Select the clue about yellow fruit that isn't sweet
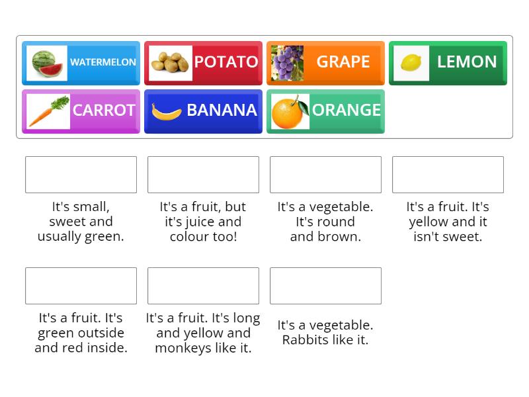 tap(448, 221)
